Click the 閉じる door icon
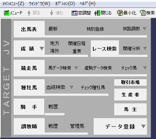 97,13
